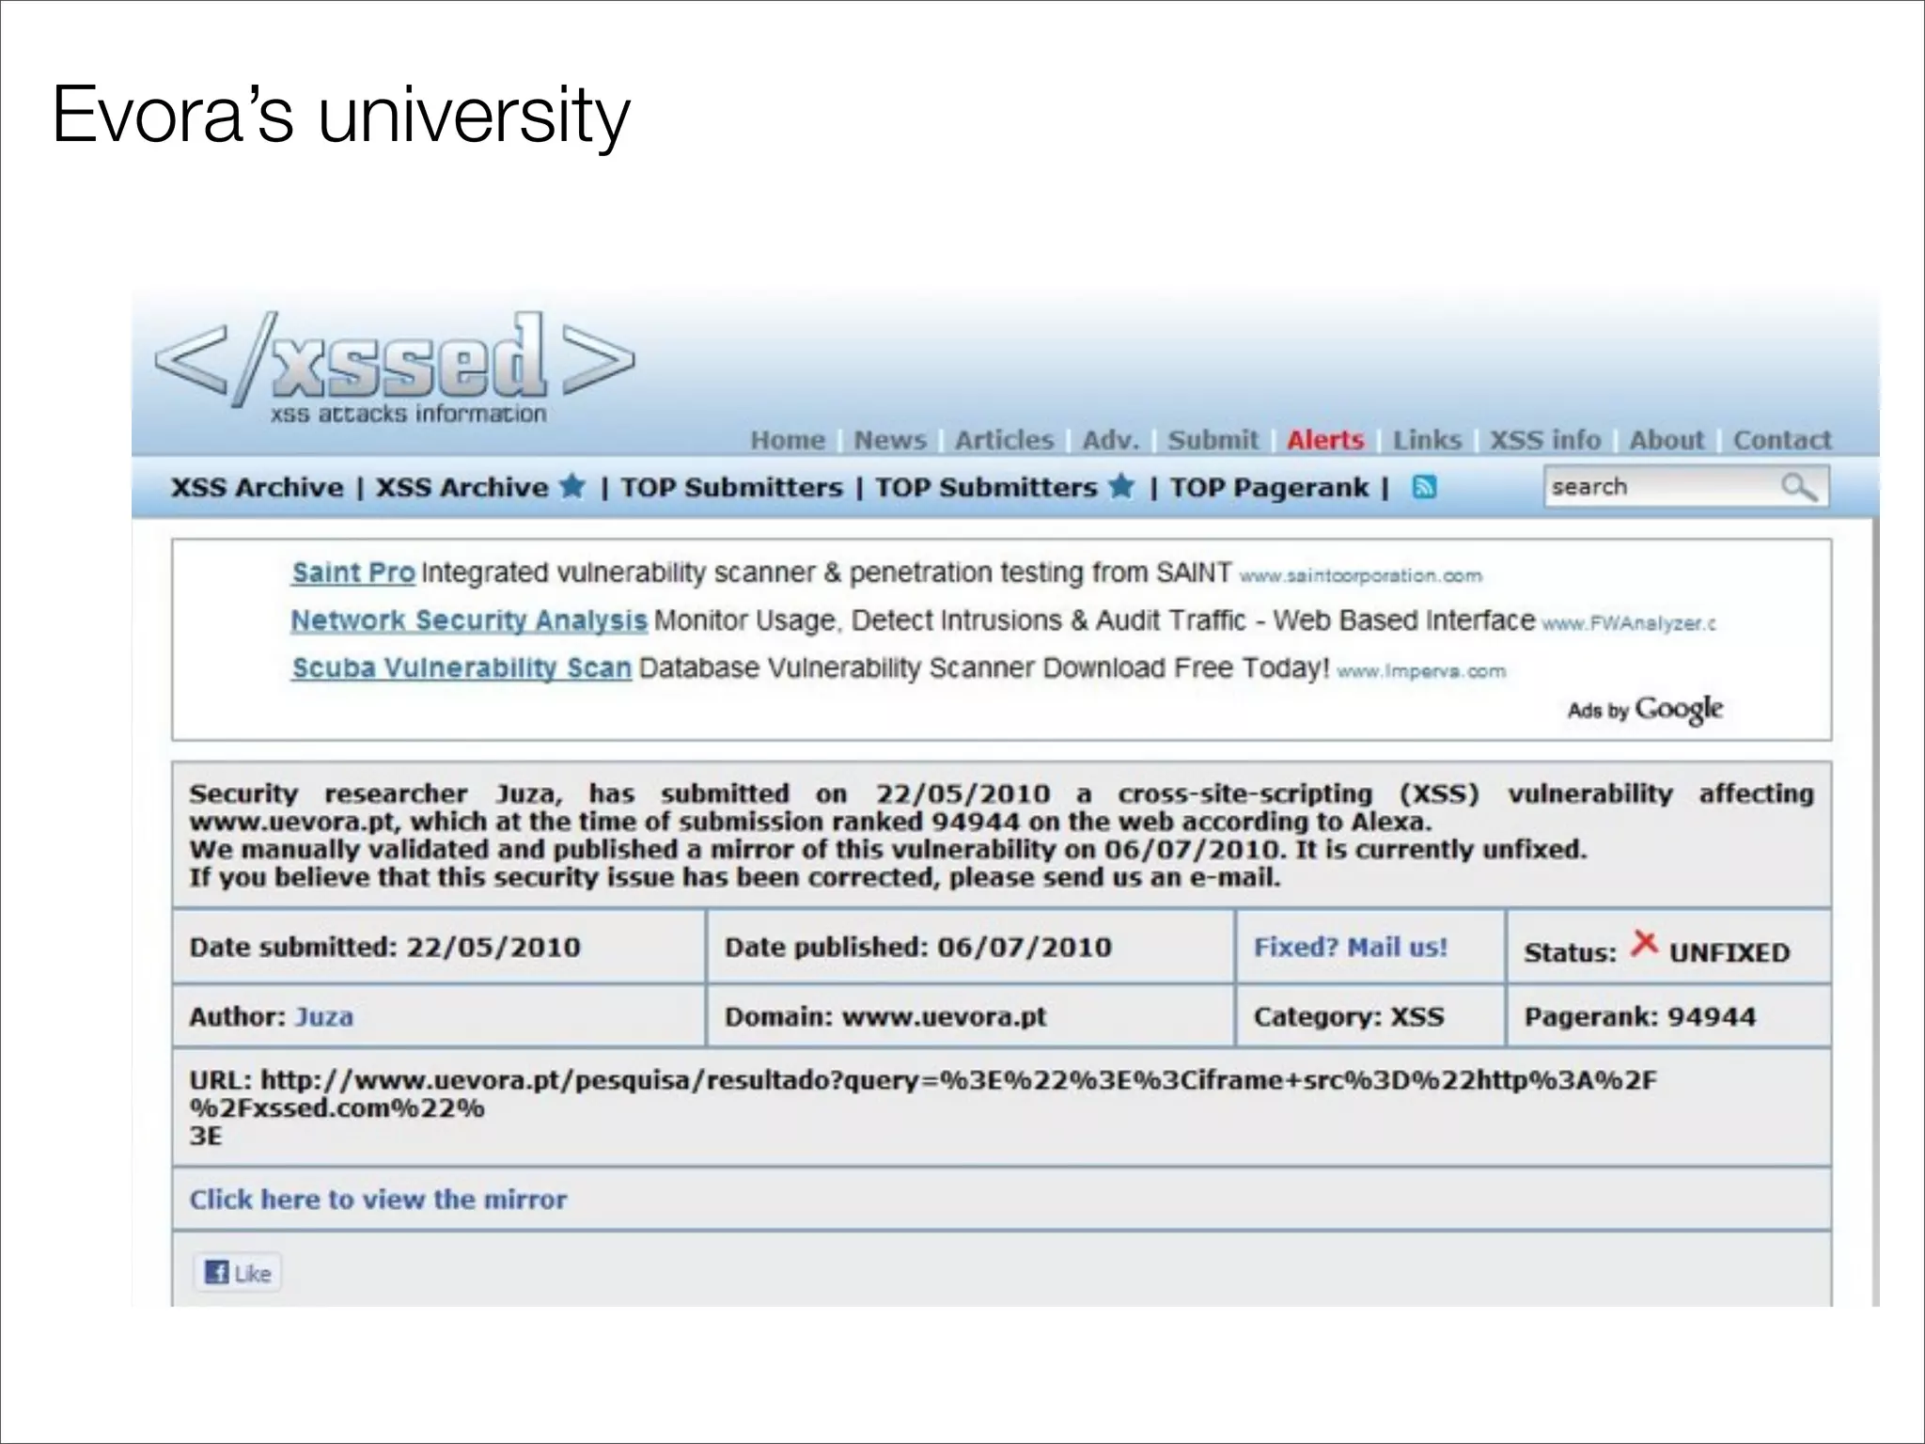Viewport: 1925px width, 1444px height.
Task: Open the Contact menu item
Action: pos(1782,440)
